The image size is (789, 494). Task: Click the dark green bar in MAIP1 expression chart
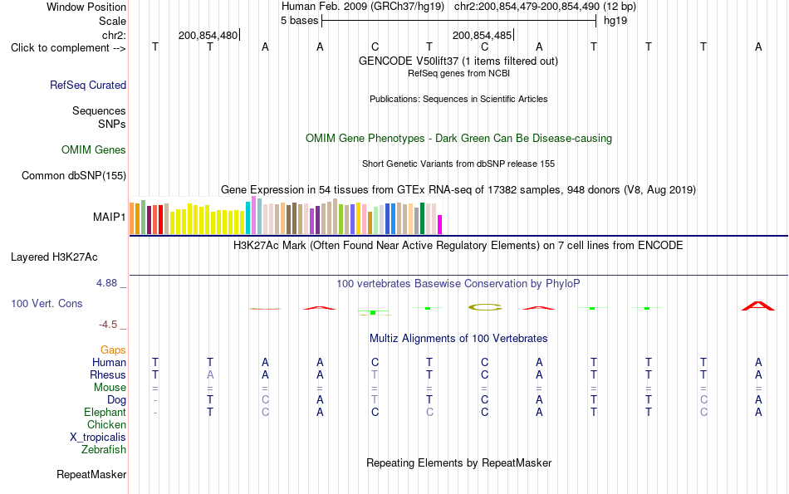422,218
